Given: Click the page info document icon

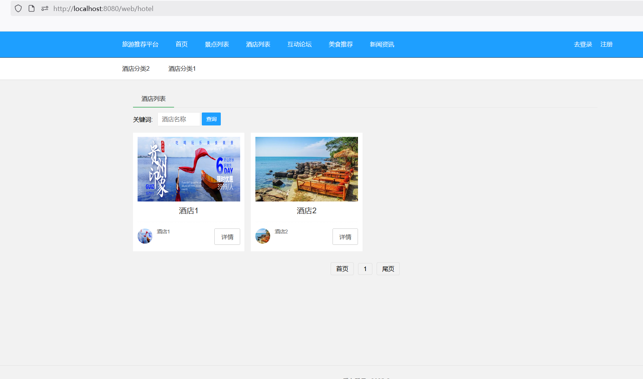Looking at the screenshot, I should 32,8.
